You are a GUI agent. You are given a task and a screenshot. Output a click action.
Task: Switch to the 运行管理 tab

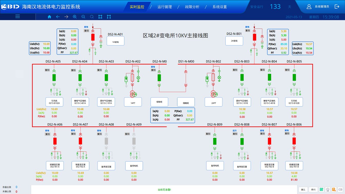click(x=165, y=7)
